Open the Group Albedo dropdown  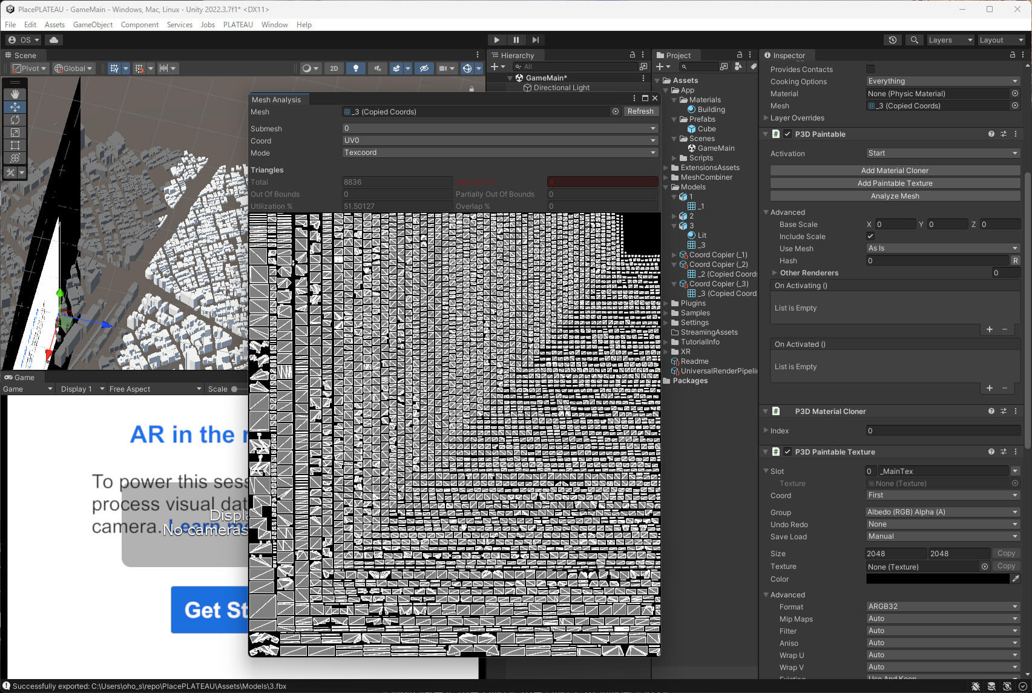click(943, 512)
